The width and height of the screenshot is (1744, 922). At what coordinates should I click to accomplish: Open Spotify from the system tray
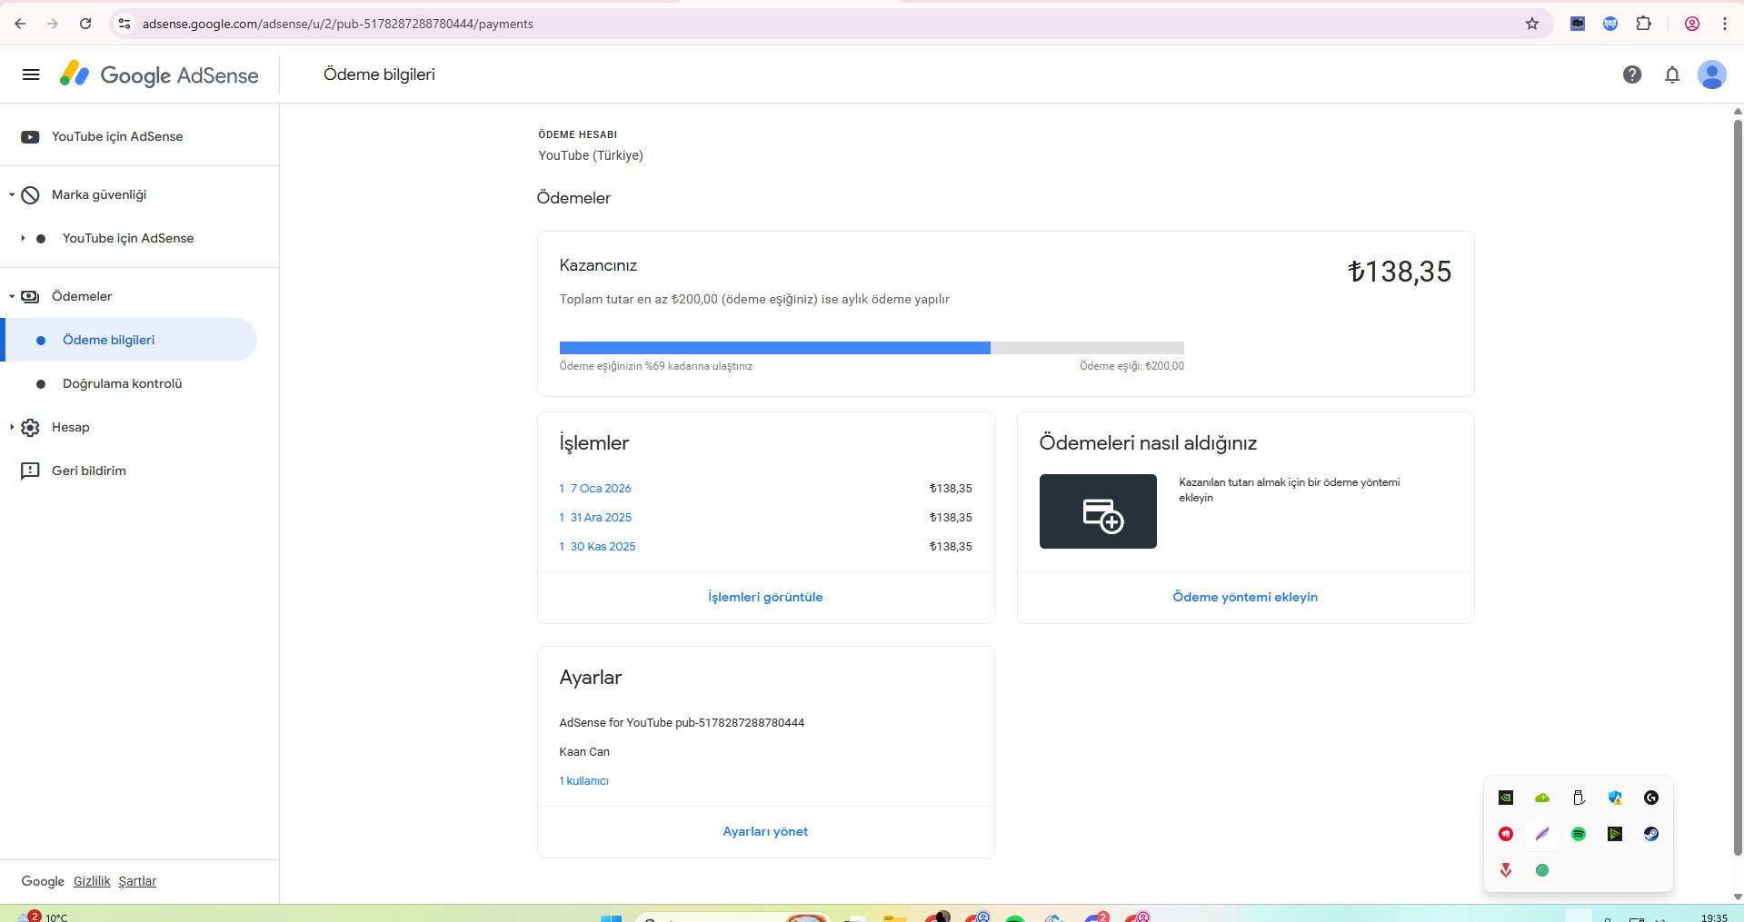pyautogui.click(x=1579, y=834)
